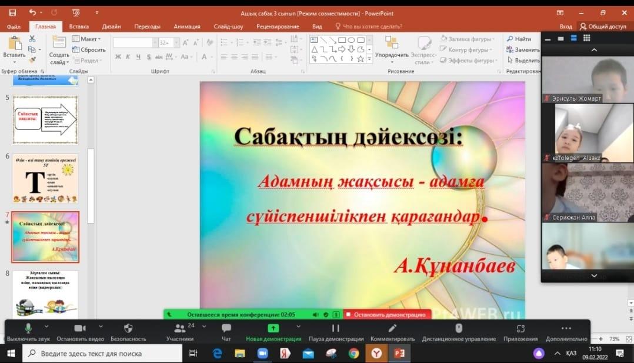Undo the last action
Image resolution: width=634 pixels, height=363 pixels.
[x=32, y=12]
